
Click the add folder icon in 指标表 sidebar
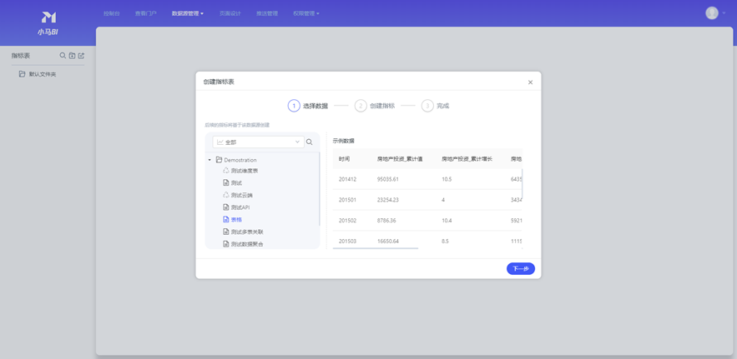coord(72,56)
